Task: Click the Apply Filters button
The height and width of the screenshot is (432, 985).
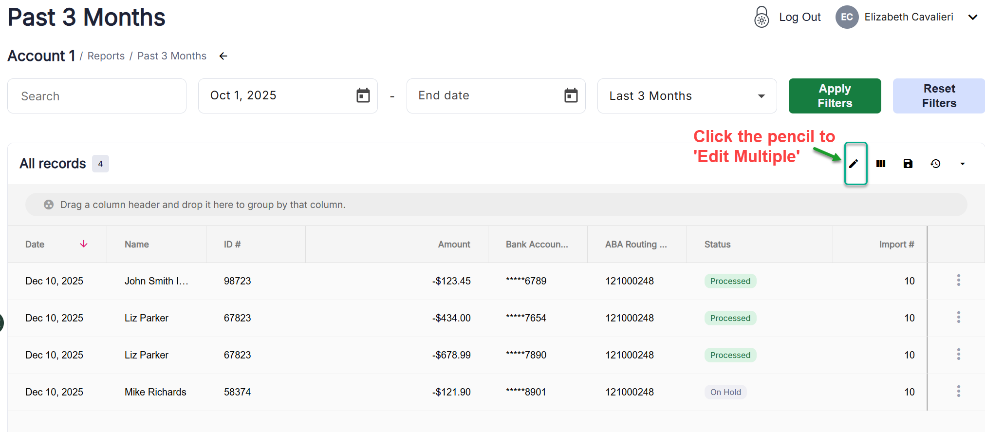Action: 835,96
